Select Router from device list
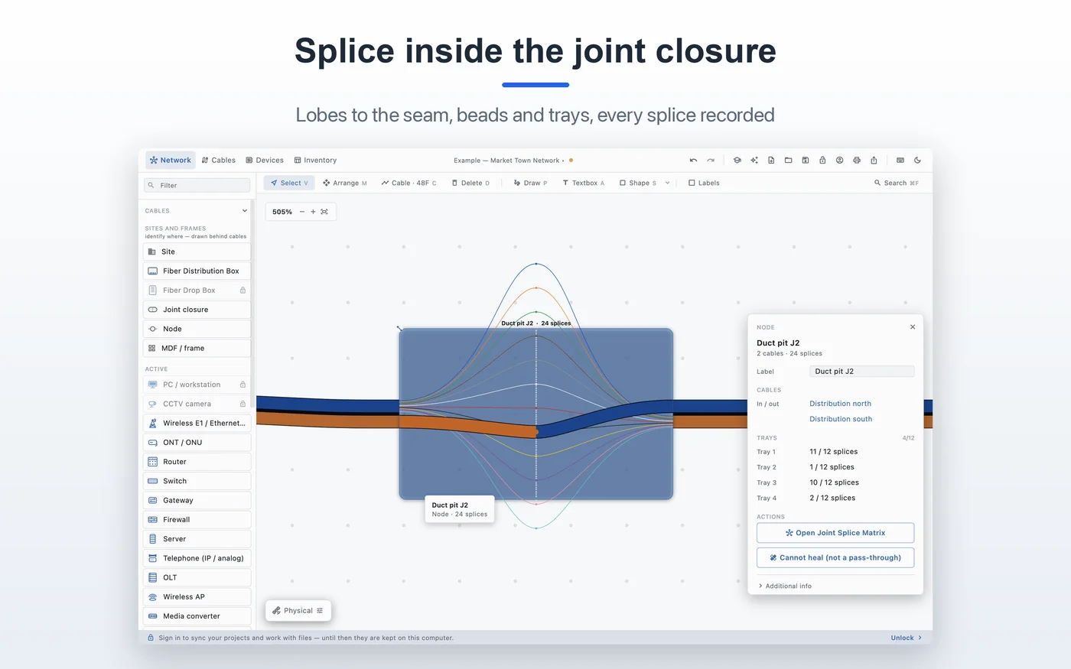The width and height of the screenshot is (1071, 669). 197,462
